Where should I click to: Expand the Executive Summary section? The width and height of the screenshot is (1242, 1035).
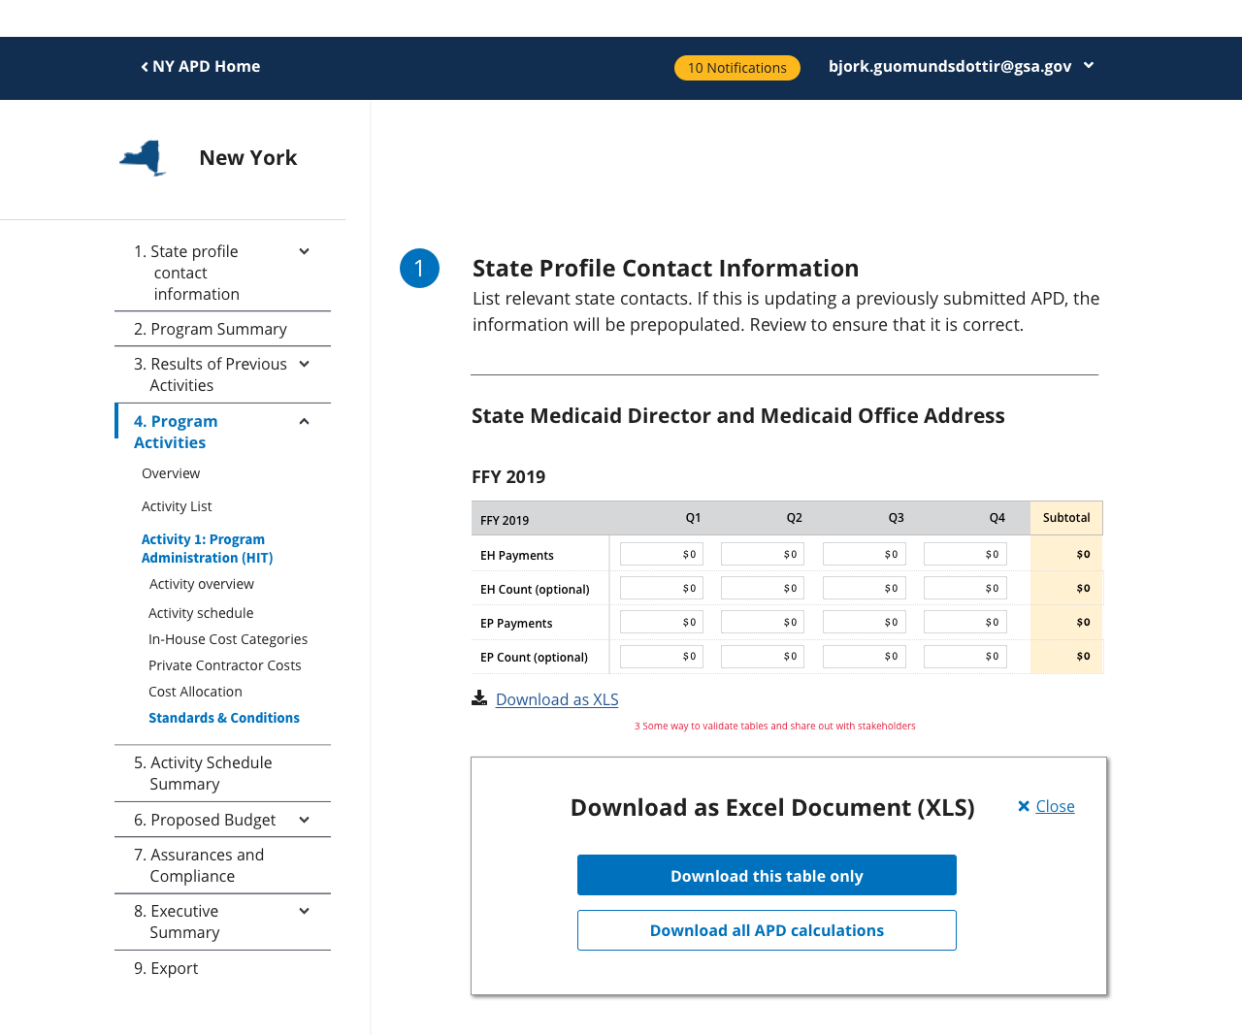coord(303,910)
